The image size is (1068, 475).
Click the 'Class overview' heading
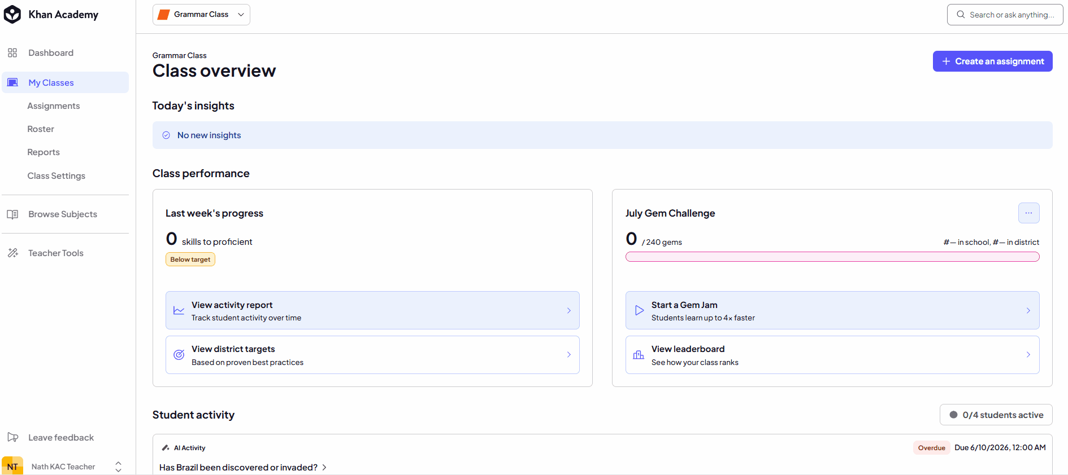[x=214, y=71]
